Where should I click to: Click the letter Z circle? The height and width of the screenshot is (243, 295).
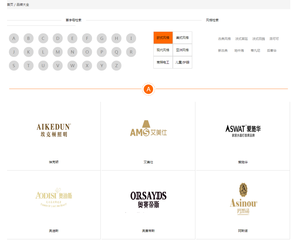pyautogui.click(x=116, y=66)
